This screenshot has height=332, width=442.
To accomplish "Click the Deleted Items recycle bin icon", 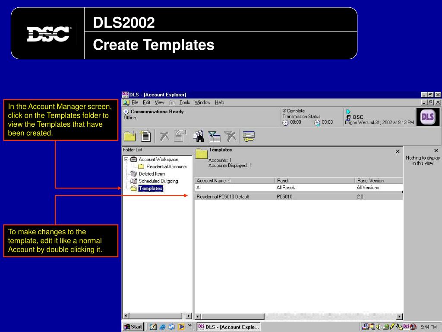I will click(134, 174).
